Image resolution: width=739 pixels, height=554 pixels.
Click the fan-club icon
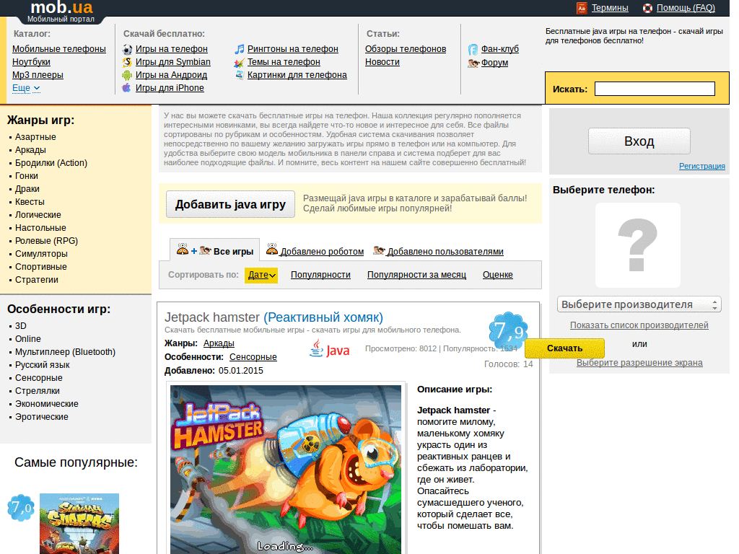[473, 49]
